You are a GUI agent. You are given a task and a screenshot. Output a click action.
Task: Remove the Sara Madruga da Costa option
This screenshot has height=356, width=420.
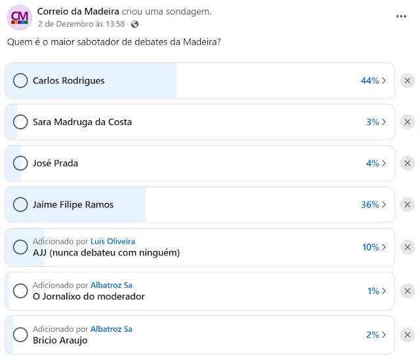coord(408,122)
